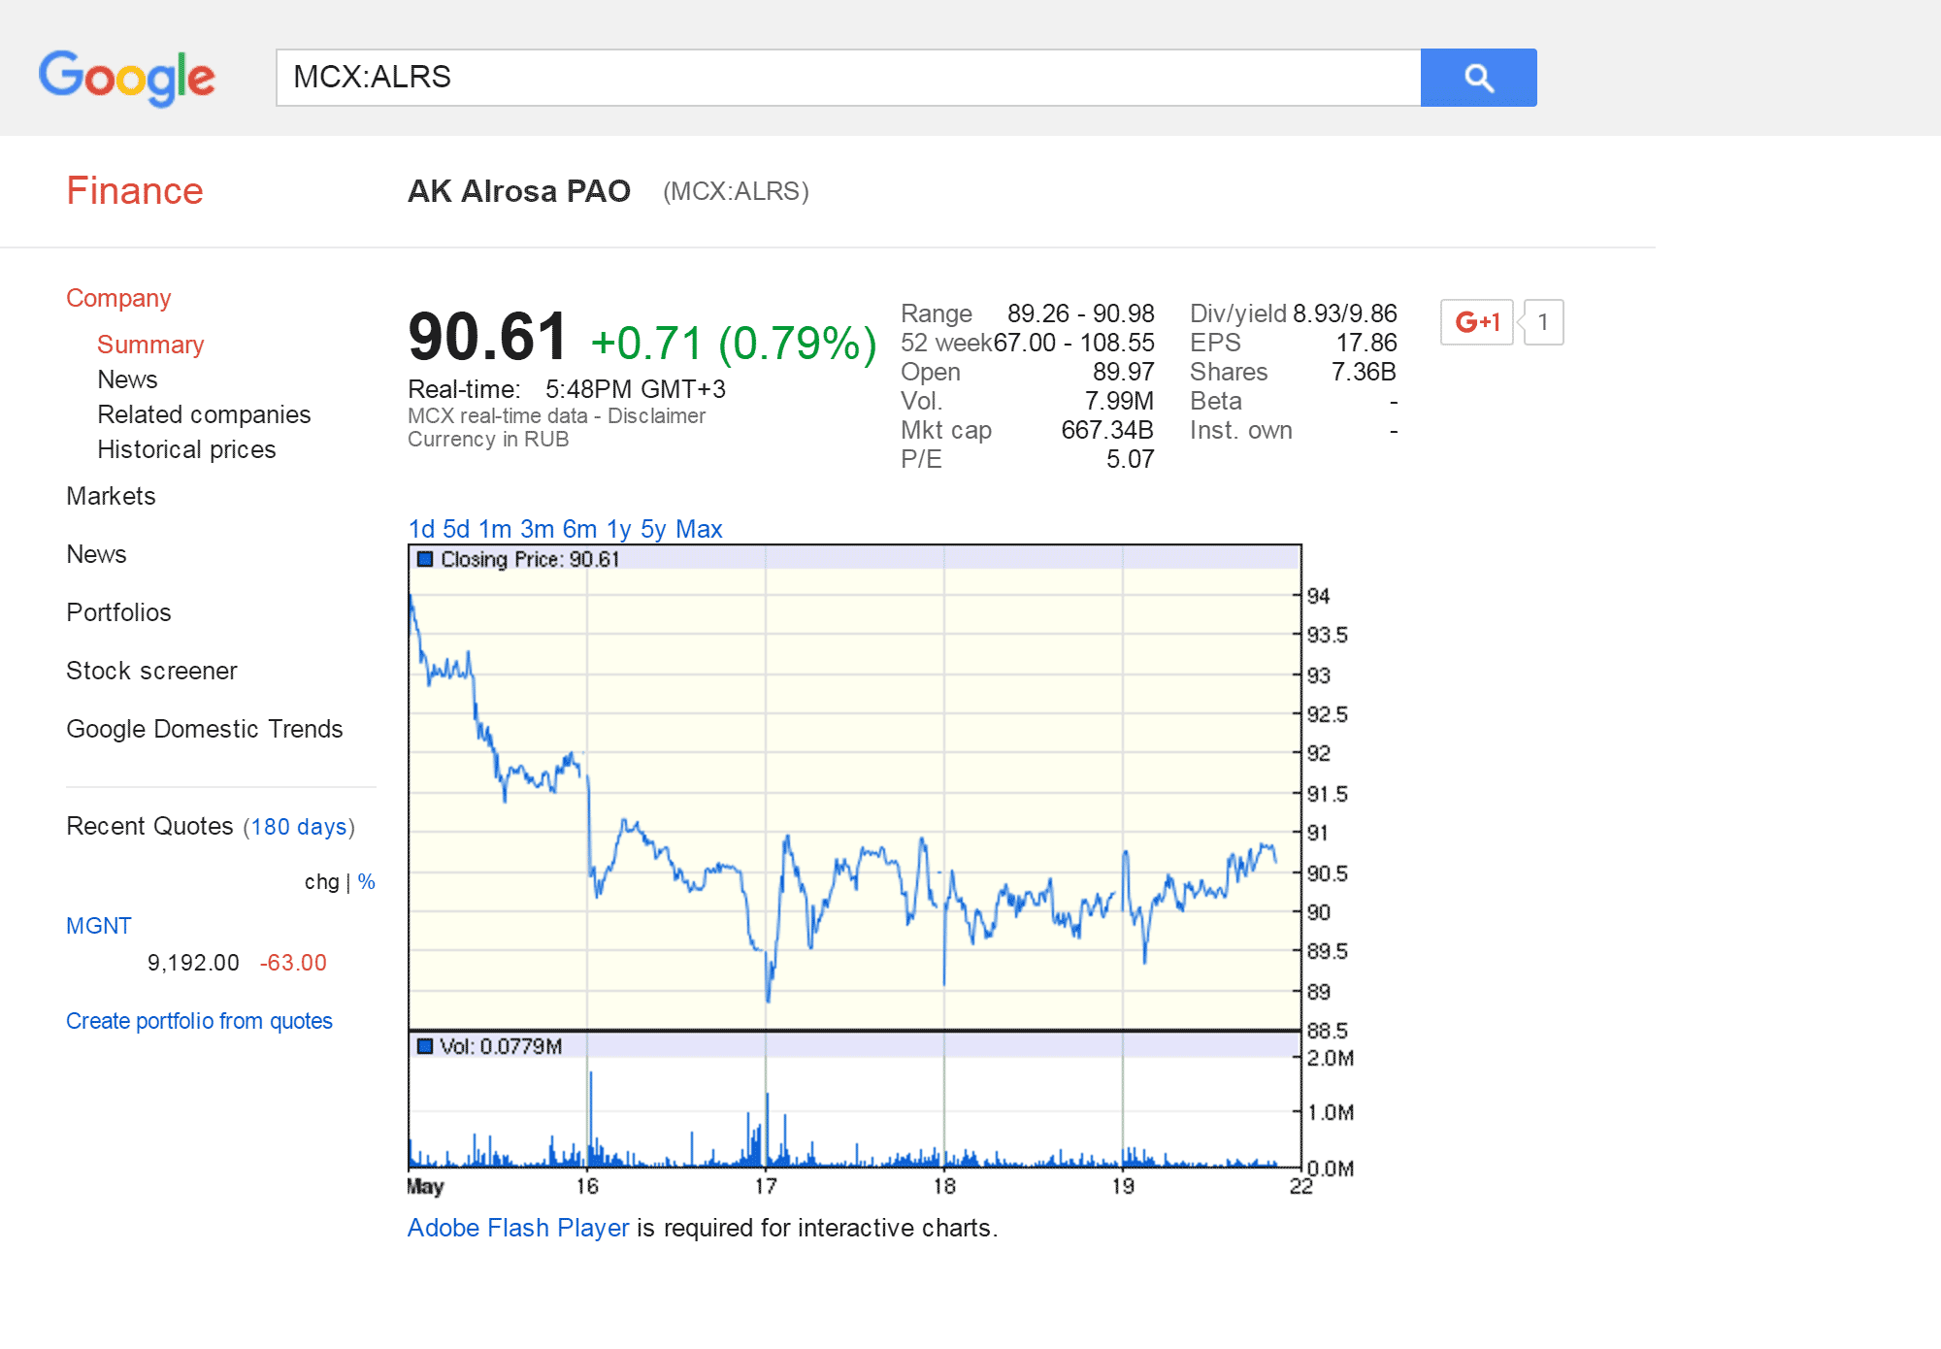Click the 52 week value 67.00 - 108.55

coord(1073,343)
